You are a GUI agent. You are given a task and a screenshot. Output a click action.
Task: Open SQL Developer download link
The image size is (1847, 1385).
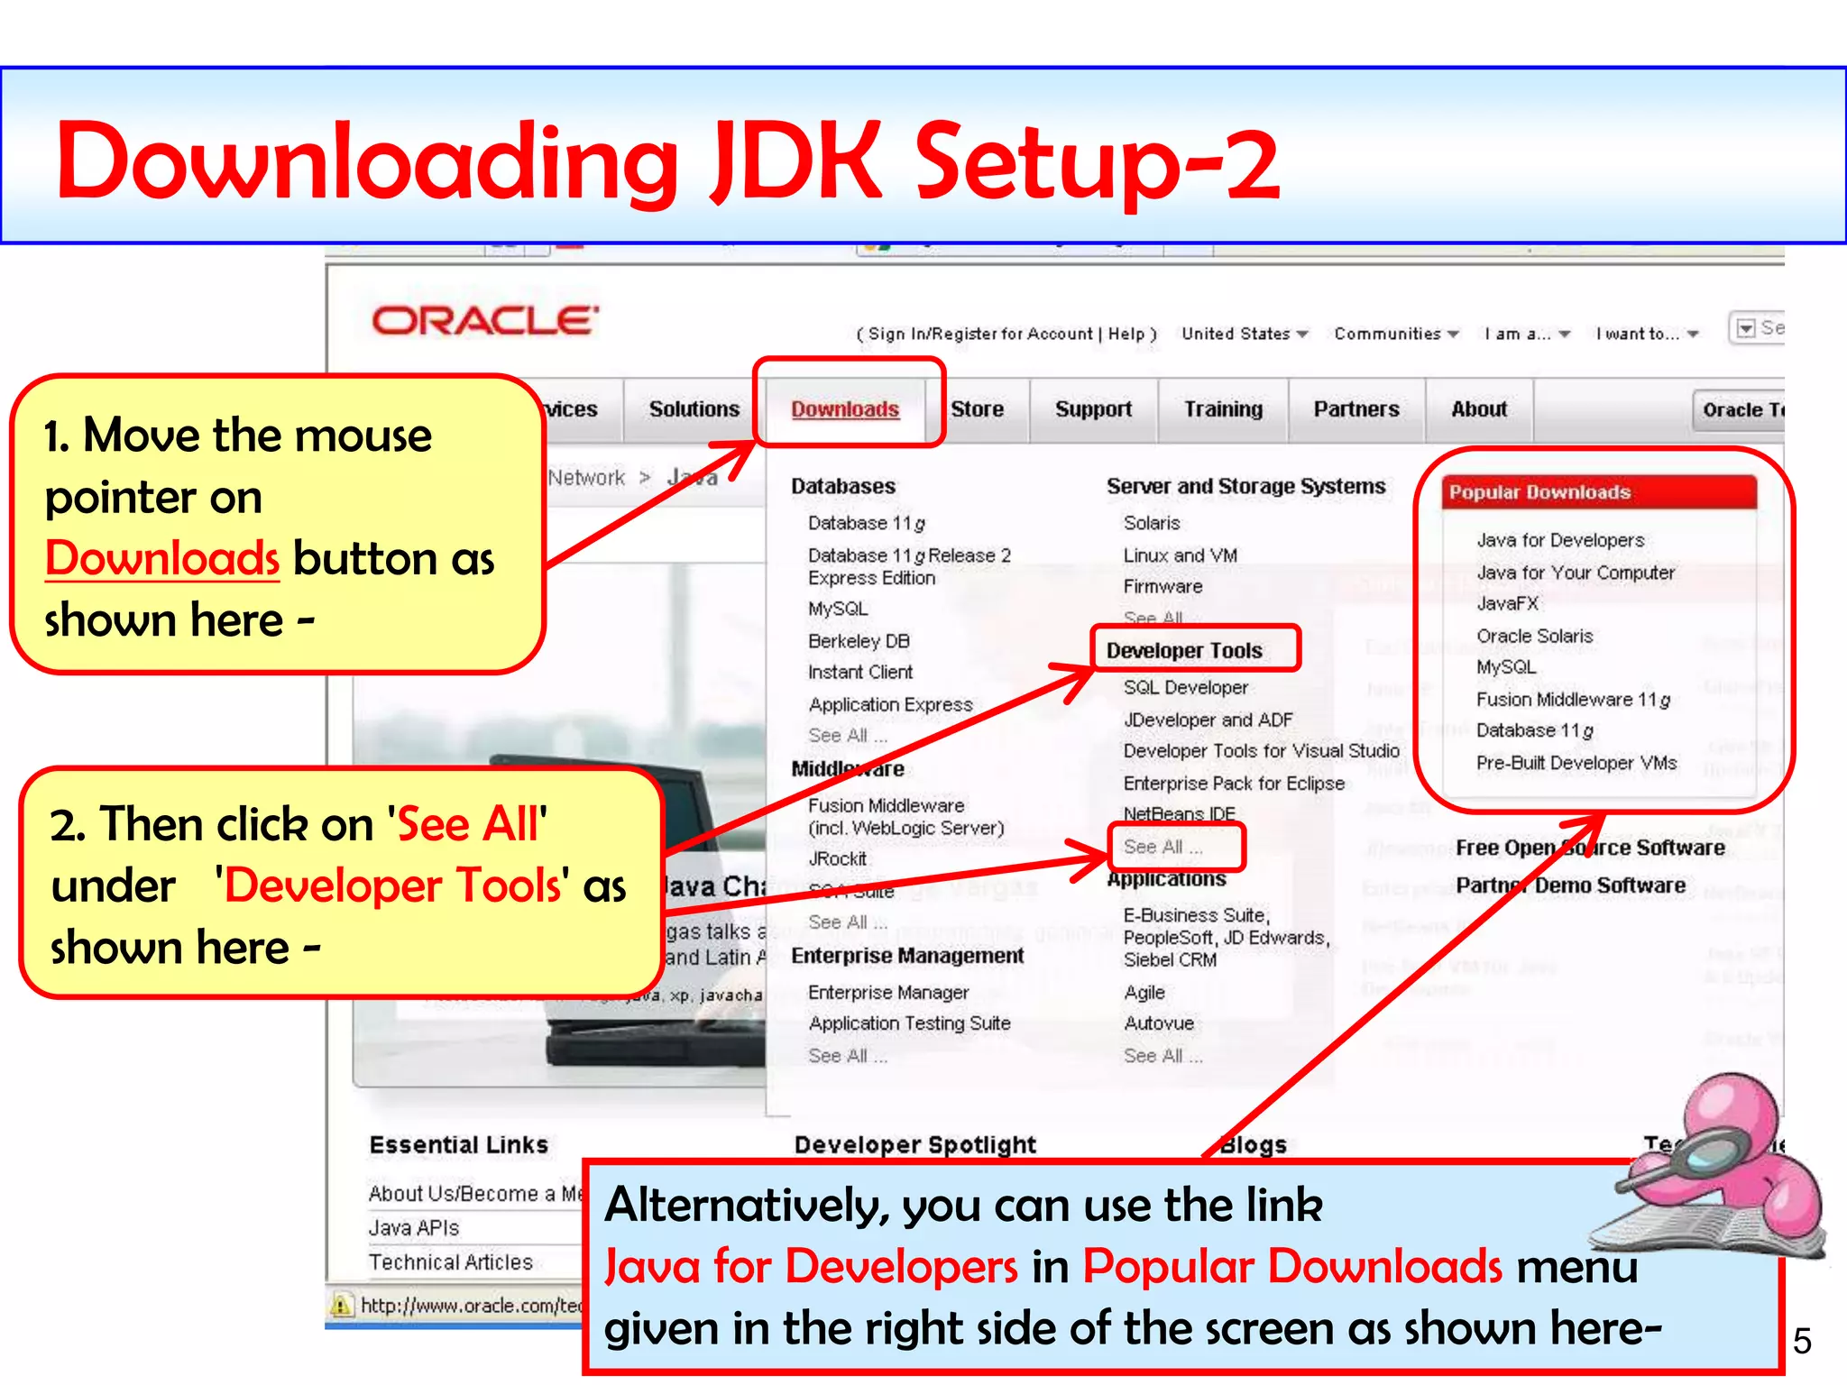tap(1185, 687)
